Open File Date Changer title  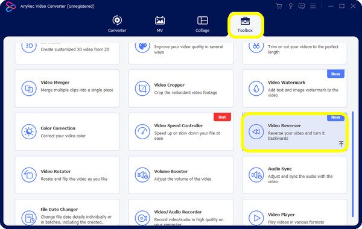pyautogui.click(x=59, y=209)
